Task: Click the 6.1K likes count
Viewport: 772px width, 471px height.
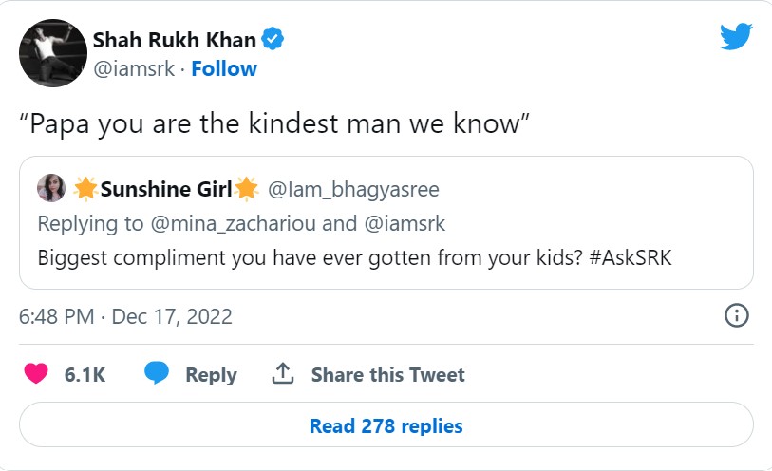Action: pyautogui.click(x=85, y=375)
